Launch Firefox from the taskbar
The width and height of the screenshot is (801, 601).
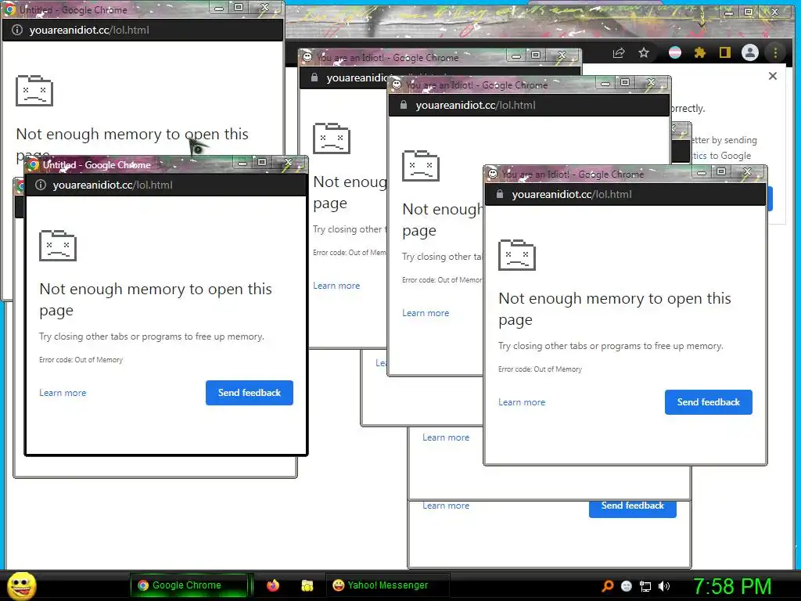pos(273,585)
